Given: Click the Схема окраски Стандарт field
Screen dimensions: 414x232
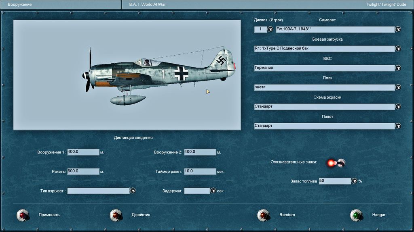Looking at the screenshot, I should point(324,106).
